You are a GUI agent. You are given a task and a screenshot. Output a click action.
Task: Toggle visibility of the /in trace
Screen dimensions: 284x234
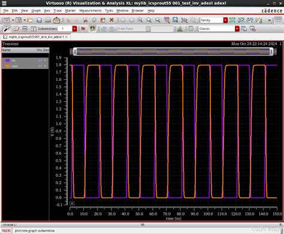click(40, 60)
